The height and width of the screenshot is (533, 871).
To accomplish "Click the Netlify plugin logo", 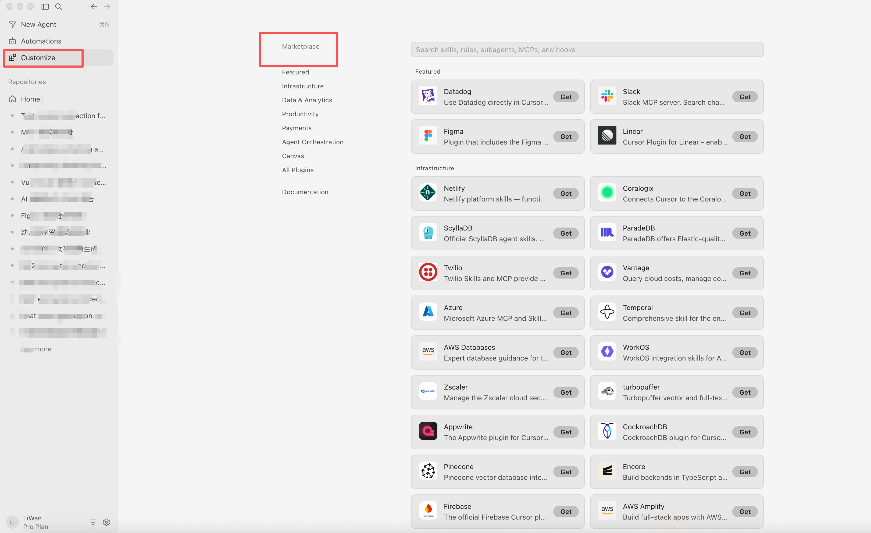I will click(x=428, y=193).
